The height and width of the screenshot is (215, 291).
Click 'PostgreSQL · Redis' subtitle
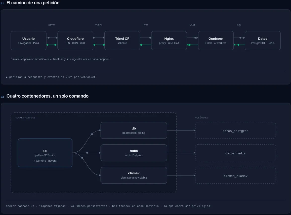[263, 43]
